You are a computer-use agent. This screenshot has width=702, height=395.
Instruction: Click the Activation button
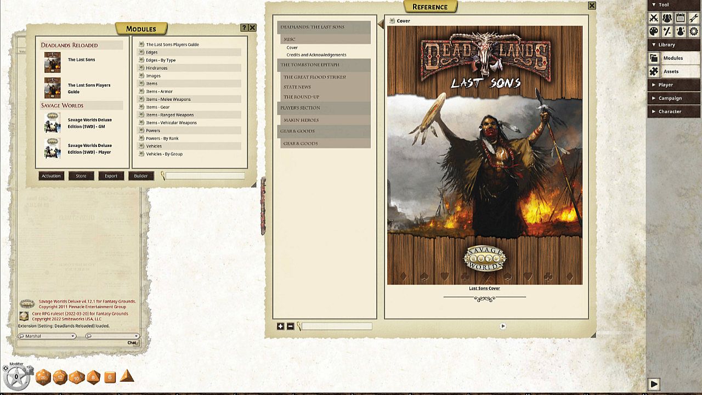click(51, 176)
